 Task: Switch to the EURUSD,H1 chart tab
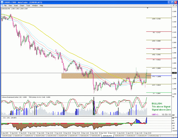point(131,136)
